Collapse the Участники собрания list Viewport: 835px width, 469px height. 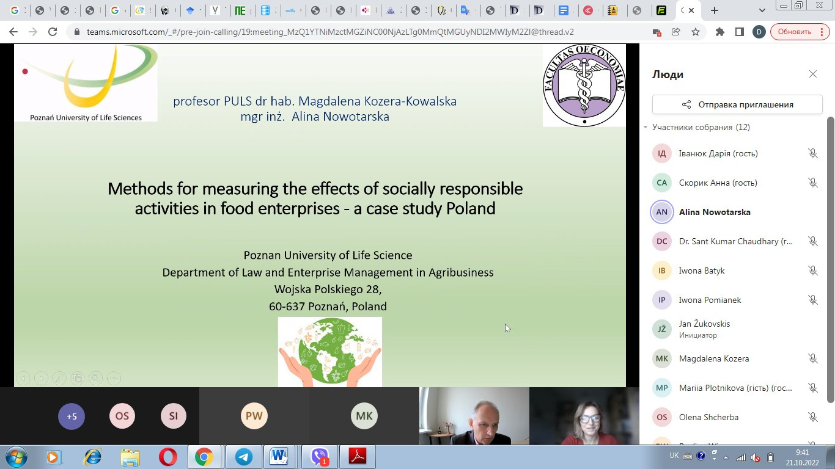click(x=646, y=128)
